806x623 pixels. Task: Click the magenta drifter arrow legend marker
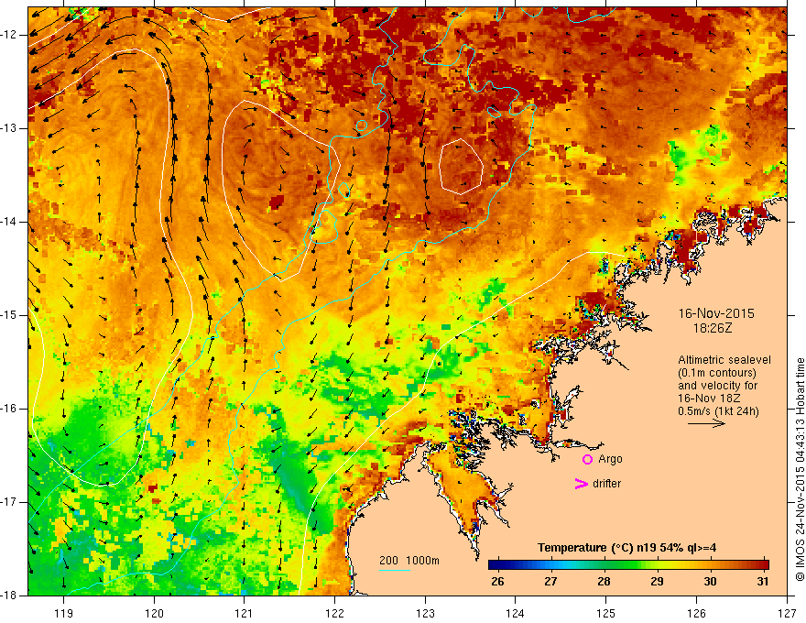582,484
